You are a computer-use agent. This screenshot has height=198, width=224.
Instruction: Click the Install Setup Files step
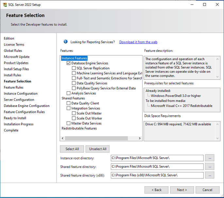(x=16, y=69)
